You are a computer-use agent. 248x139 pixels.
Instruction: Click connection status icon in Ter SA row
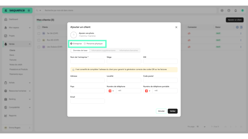click(189, 33)
